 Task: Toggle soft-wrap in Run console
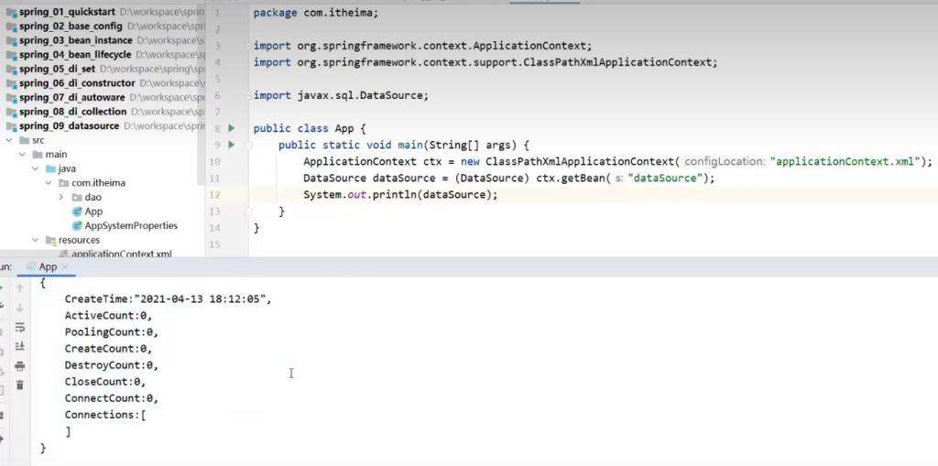coord(19,327)
